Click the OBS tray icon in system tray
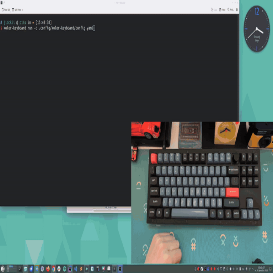The height and width of the screenshot is (273, 273). (x=205, y=269)
